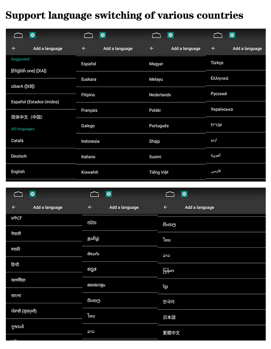
Task: Click back arrow above the Euskara list
Action: pyautogui.click(x=84, y=48)
